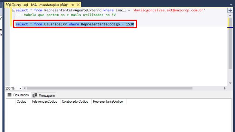
Task: Open the document tabs overflow dropdown
Action: 231,5
